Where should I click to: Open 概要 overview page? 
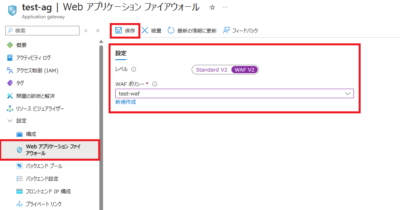pyautogui.click(x=21, y=45)
